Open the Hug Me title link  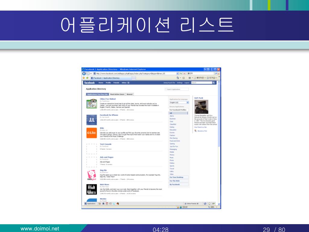(103, 170)
